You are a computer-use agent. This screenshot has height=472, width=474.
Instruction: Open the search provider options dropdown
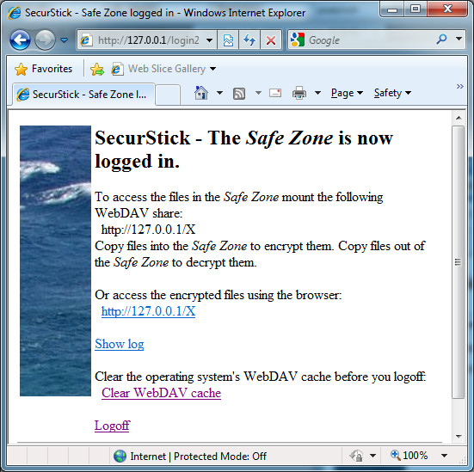(x=459, y=39)
